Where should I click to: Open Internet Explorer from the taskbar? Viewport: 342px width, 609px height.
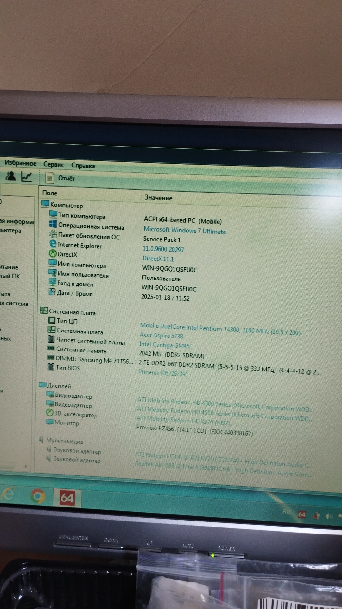[x=8, y=494]
